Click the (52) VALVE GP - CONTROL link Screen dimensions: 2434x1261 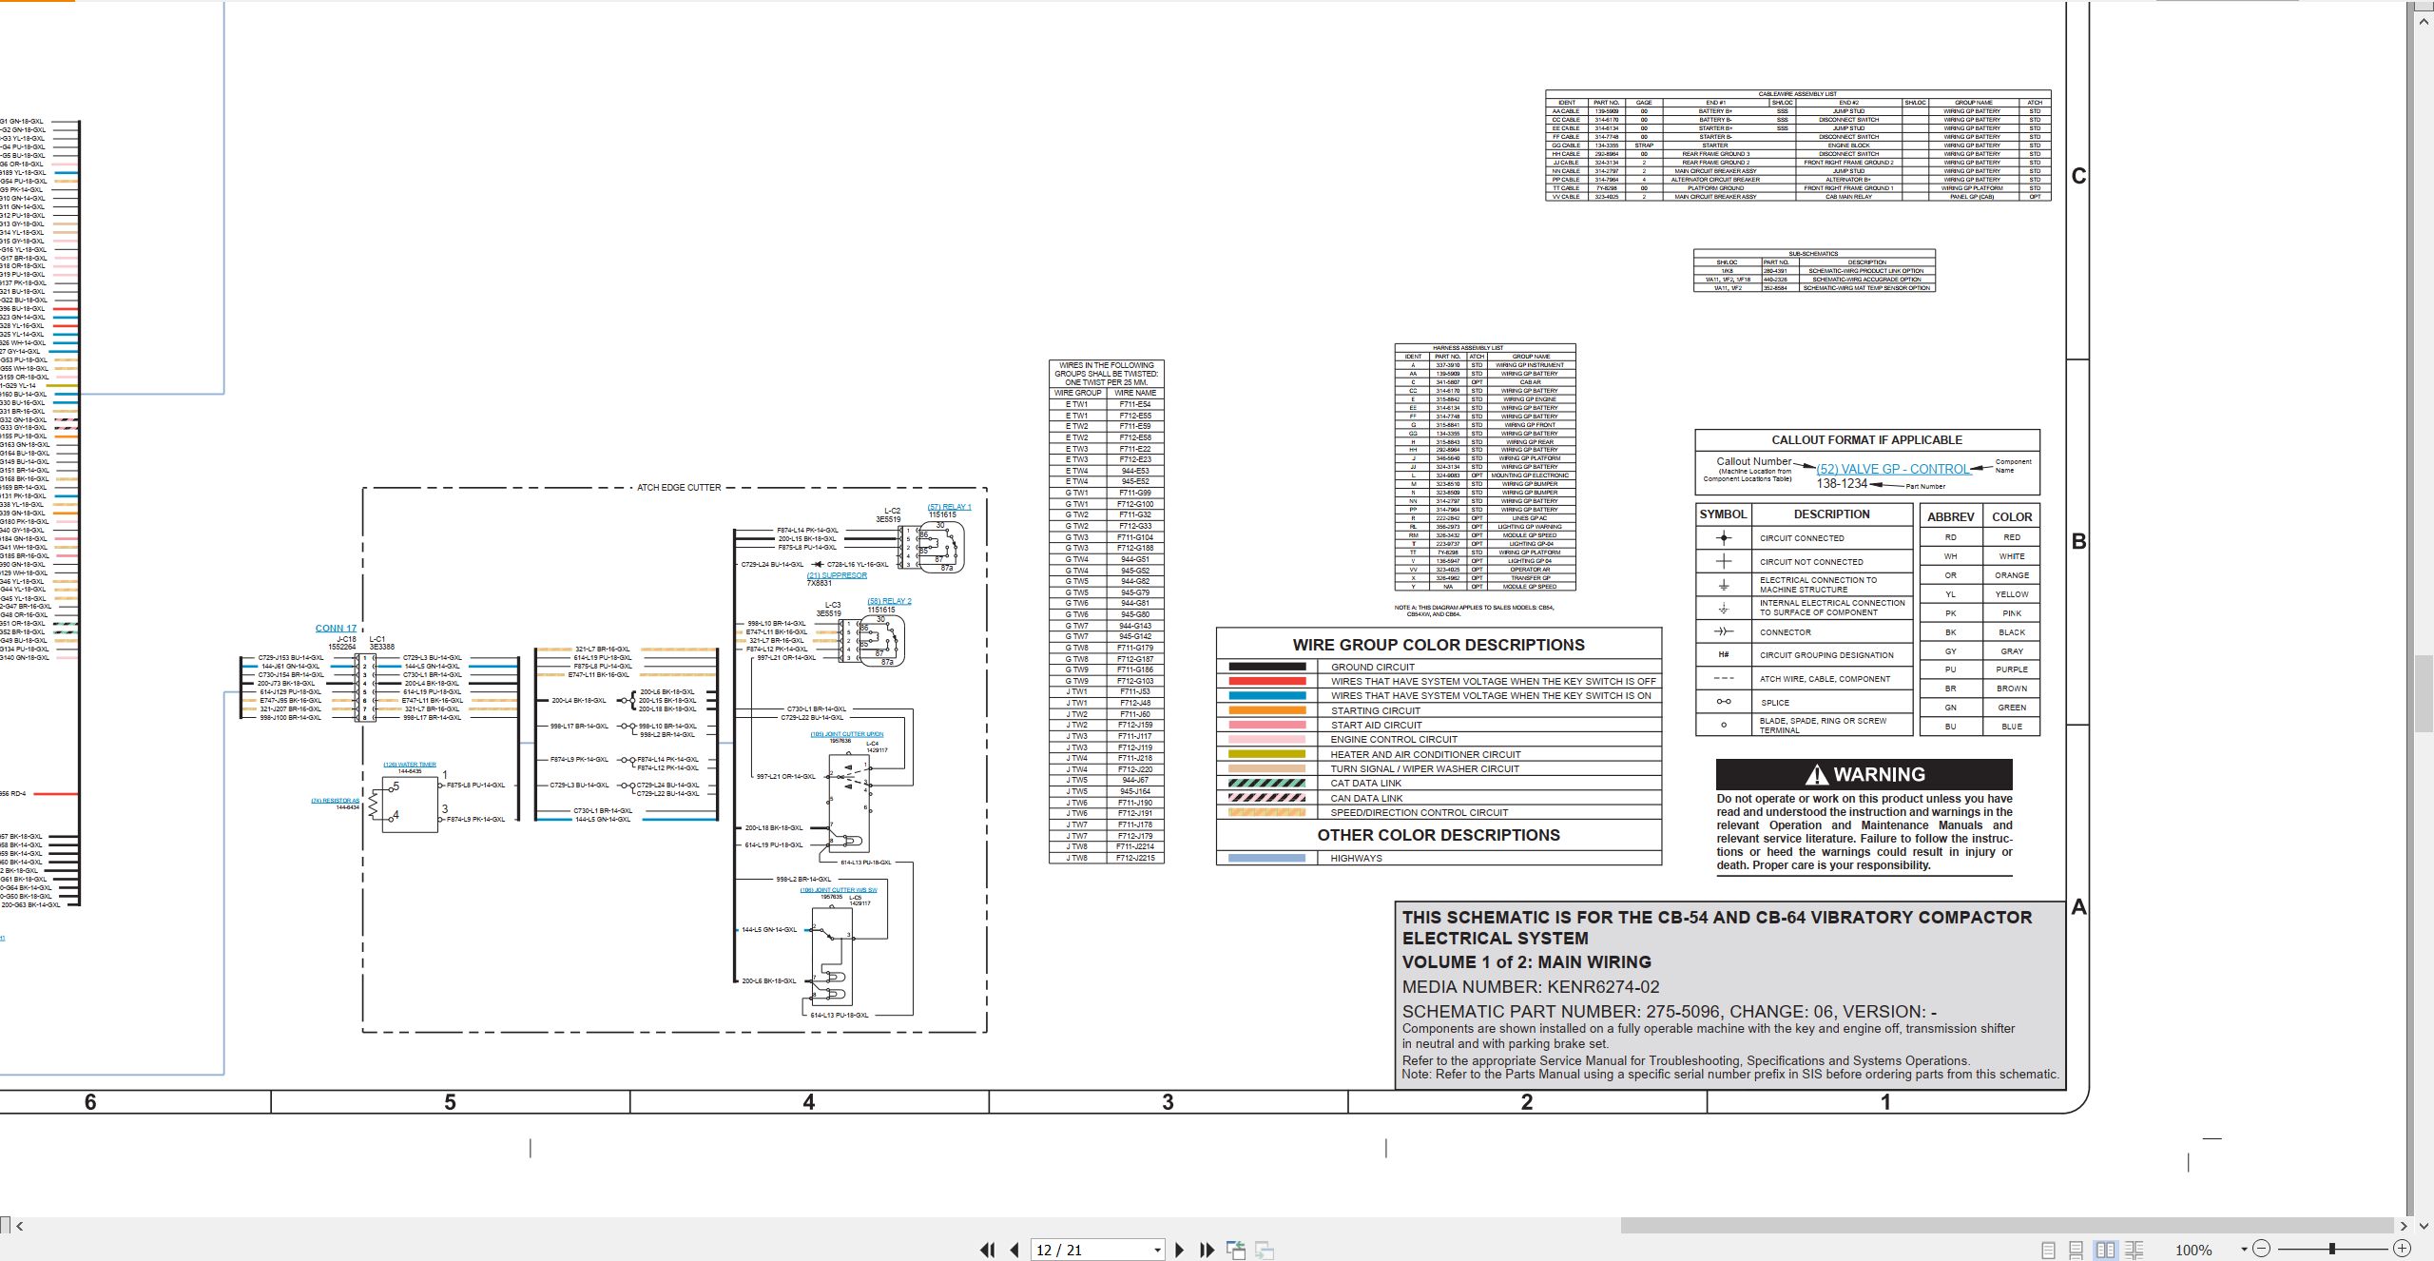[1893, 469]
